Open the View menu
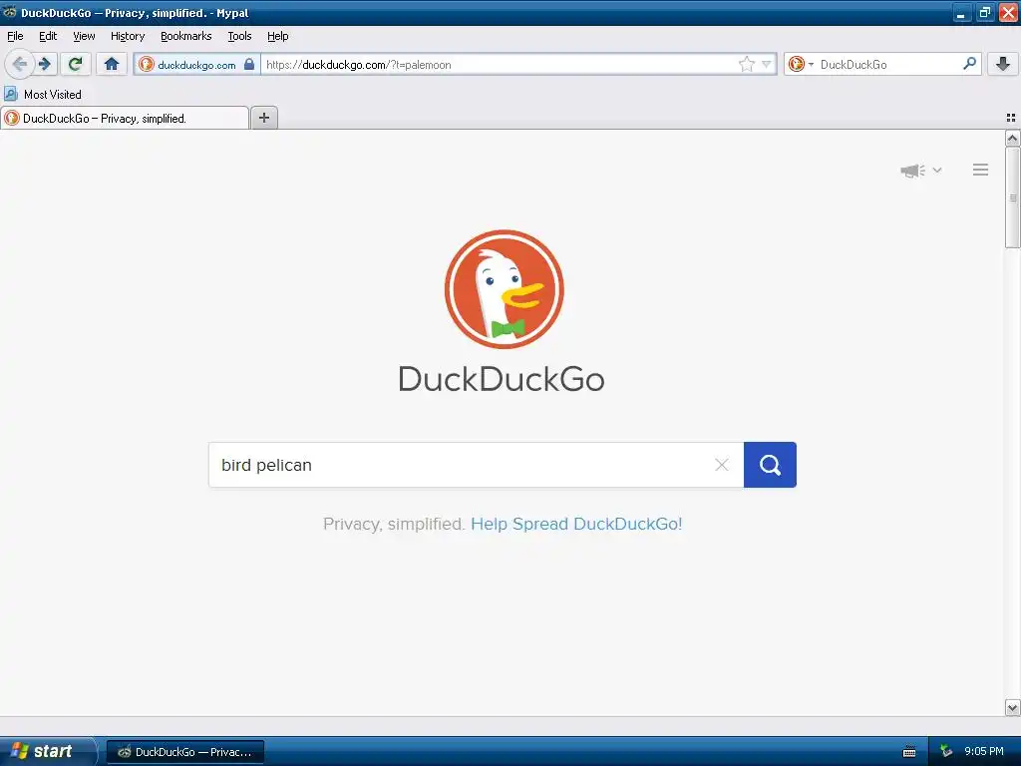The height and width of the screenshot is (766, 1021). point(84,37)
